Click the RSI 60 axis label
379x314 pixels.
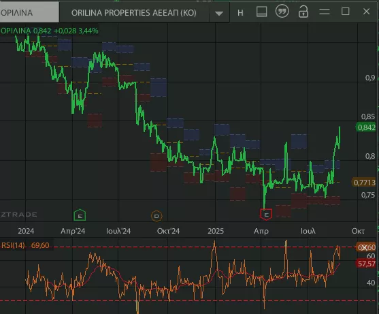pyautogui.click(x=371, y=256)
